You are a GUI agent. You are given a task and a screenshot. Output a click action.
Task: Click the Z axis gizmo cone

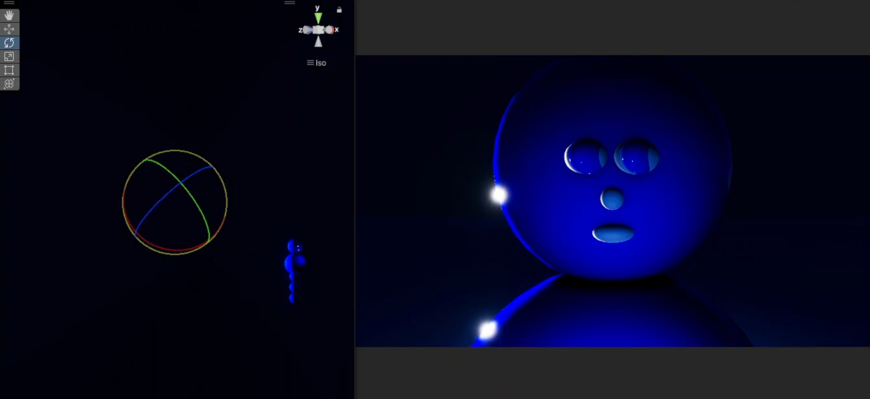tap(307, 30)
